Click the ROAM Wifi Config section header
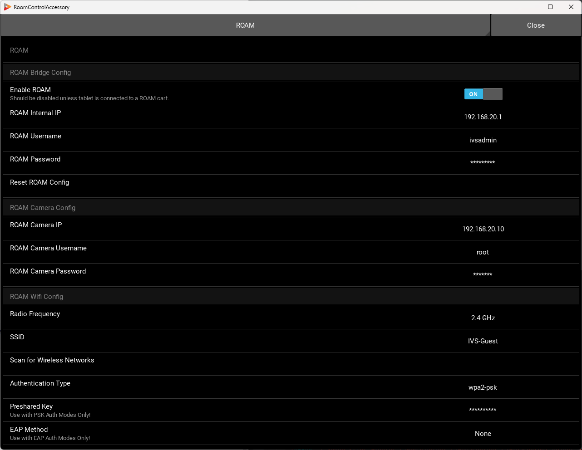Image resolution: width=582 pixels, height=450 pixels. click(291, 297)
